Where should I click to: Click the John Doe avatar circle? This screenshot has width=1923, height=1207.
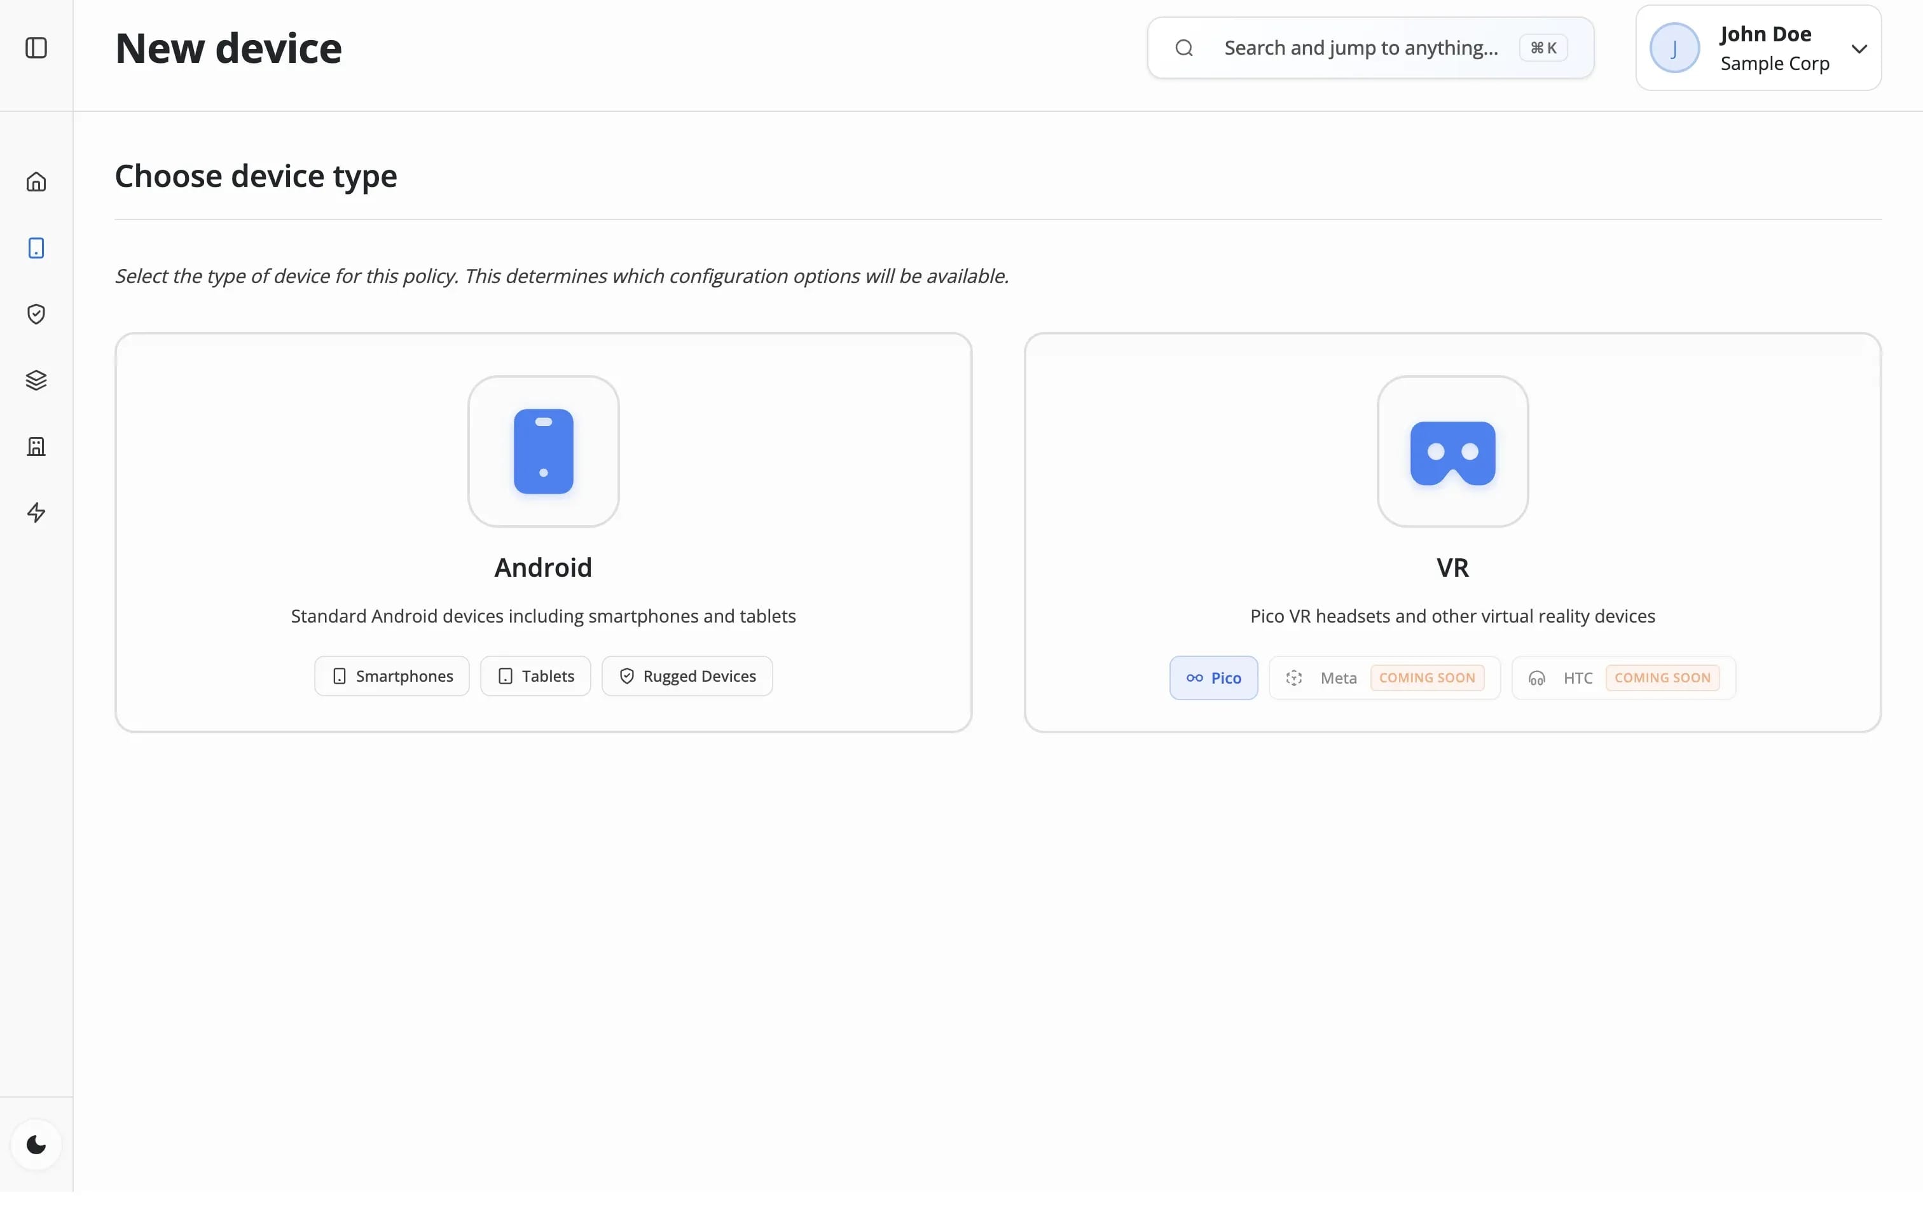1674,48
